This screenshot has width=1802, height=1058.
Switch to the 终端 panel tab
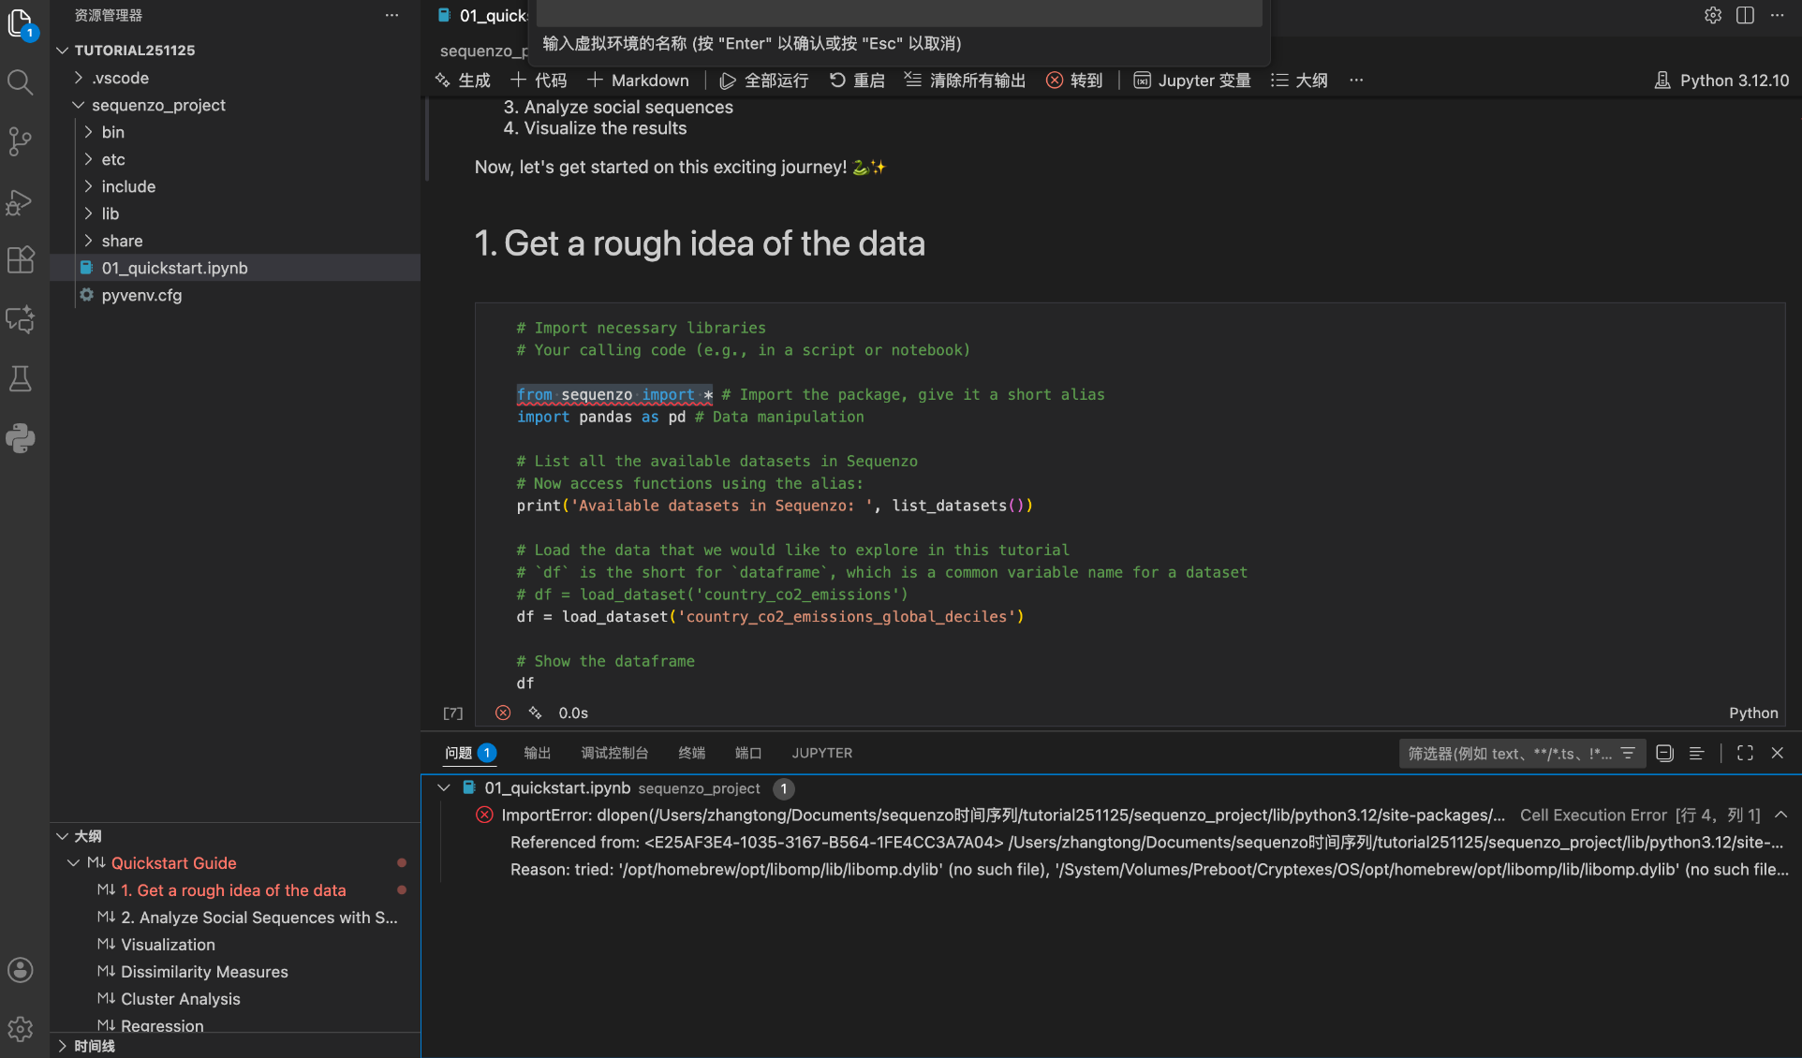point(691,753)
